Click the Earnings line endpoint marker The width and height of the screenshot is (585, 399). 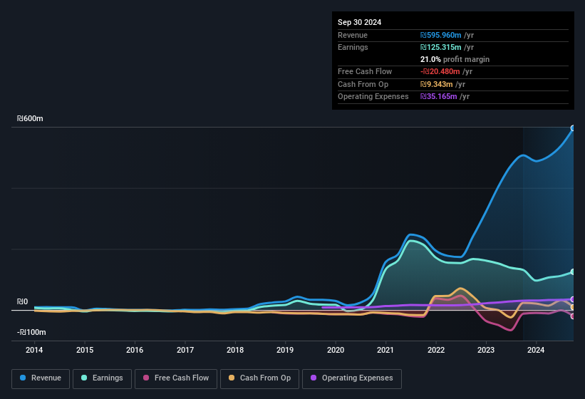click(x=573, y=272)
